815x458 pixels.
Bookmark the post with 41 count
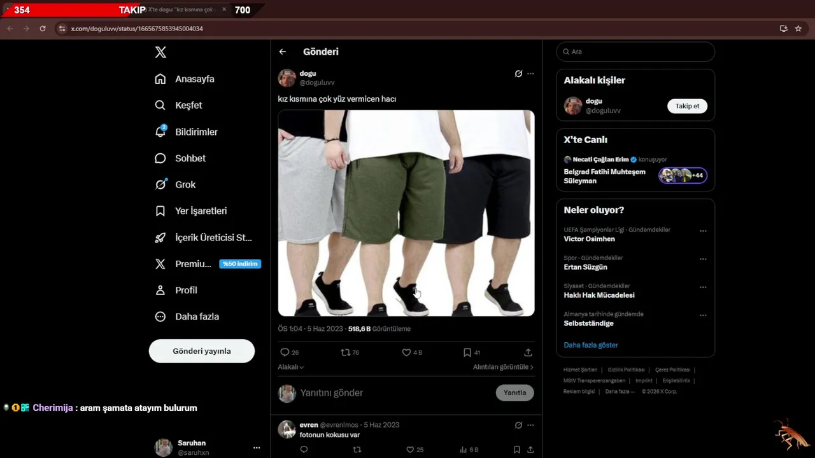coord(467,352)
